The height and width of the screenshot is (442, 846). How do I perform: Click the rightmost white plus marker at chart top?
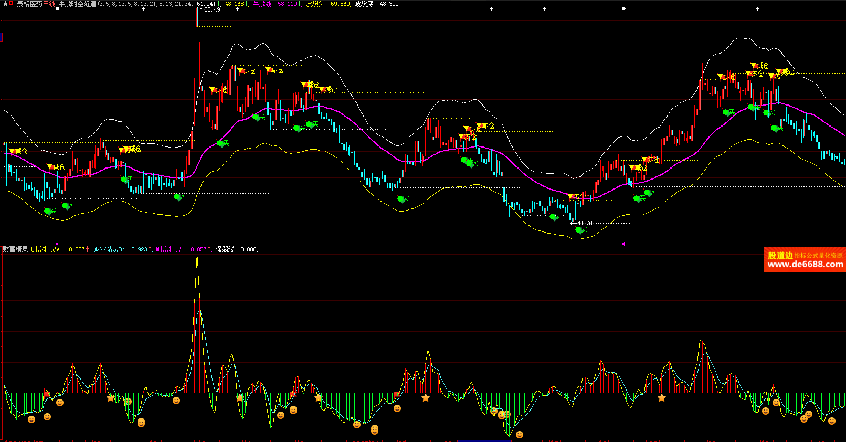758,9
